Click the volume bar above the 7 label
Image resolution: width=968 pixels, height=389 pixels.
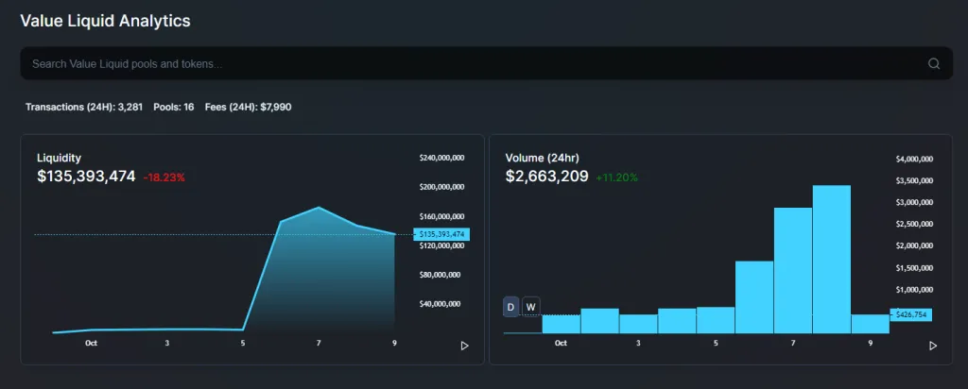(793, 270)
